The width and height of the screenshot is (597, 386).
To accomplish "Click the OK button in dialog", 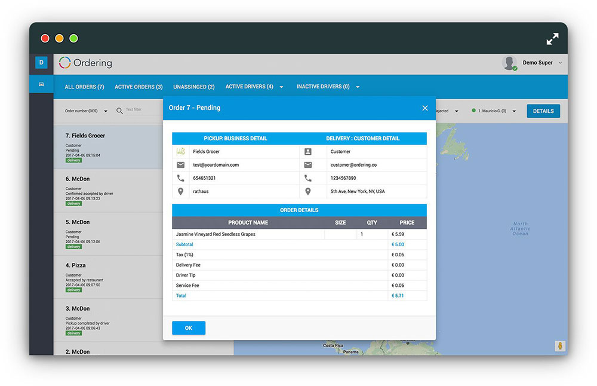I will (189, 327).
